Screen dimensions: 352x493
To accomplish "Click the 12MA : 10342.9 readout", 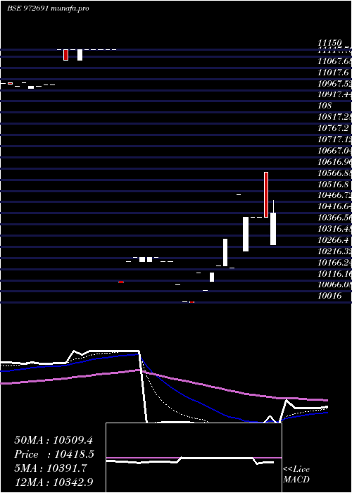I will coord(54,482).
